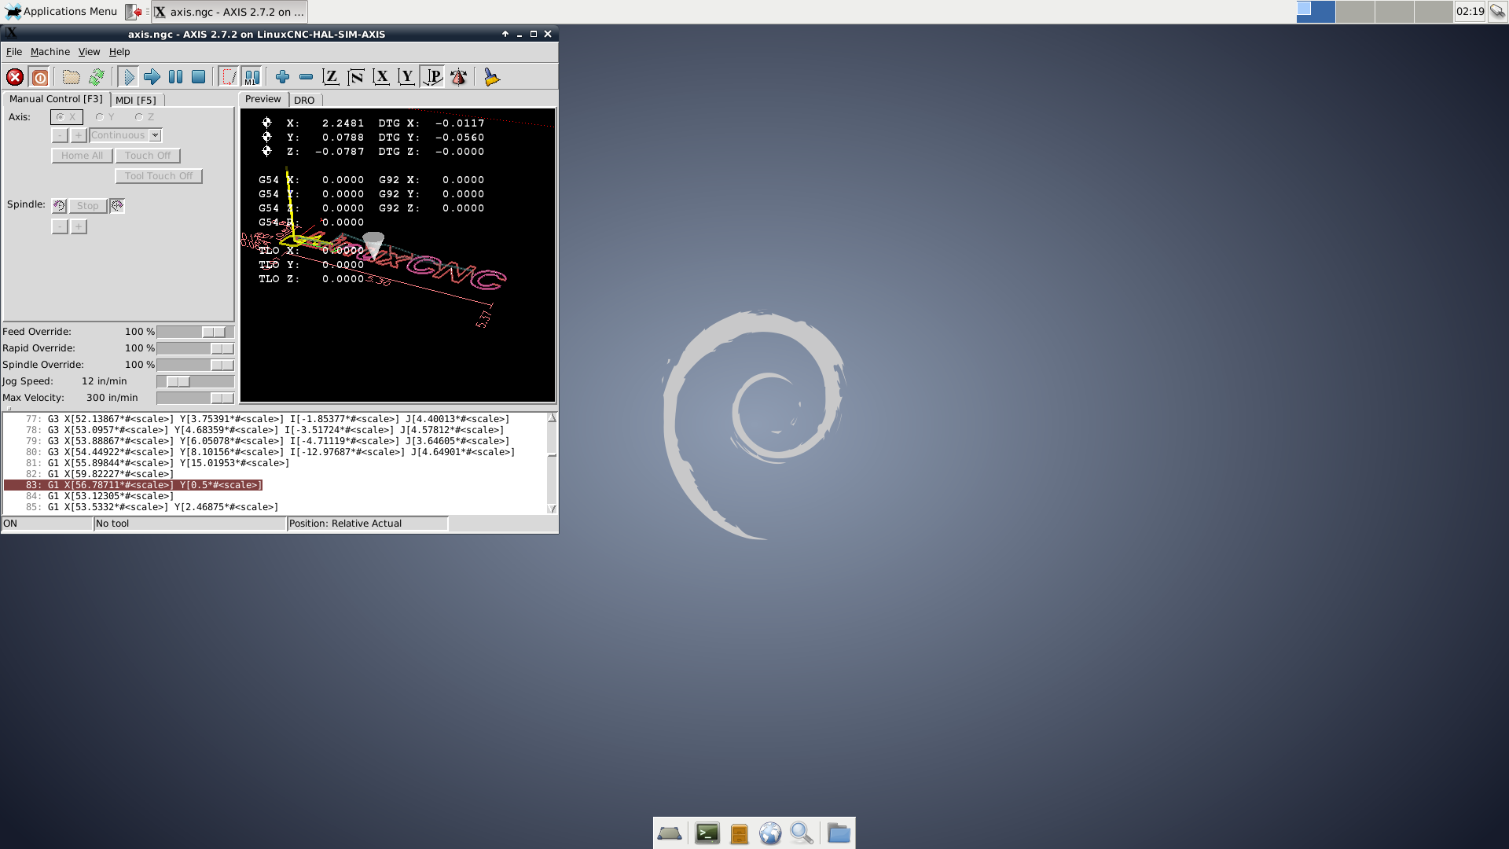Jog axis in positive direction
The height and width of the screenshot is (849, 1509).
pos(79,135)
